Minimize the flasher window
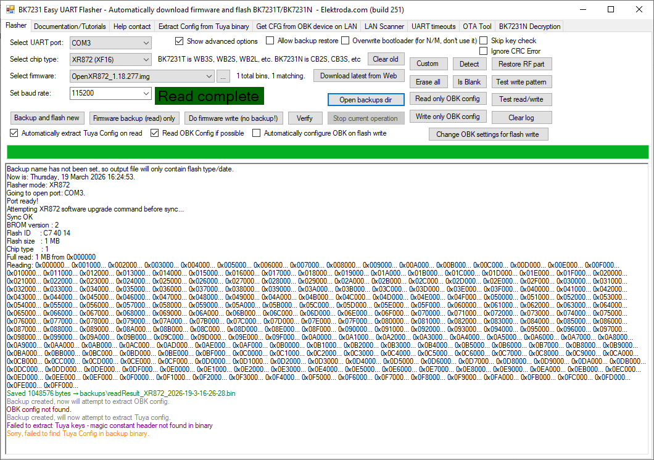This screenshot has height=460, width=654. [x=582, y=9]
